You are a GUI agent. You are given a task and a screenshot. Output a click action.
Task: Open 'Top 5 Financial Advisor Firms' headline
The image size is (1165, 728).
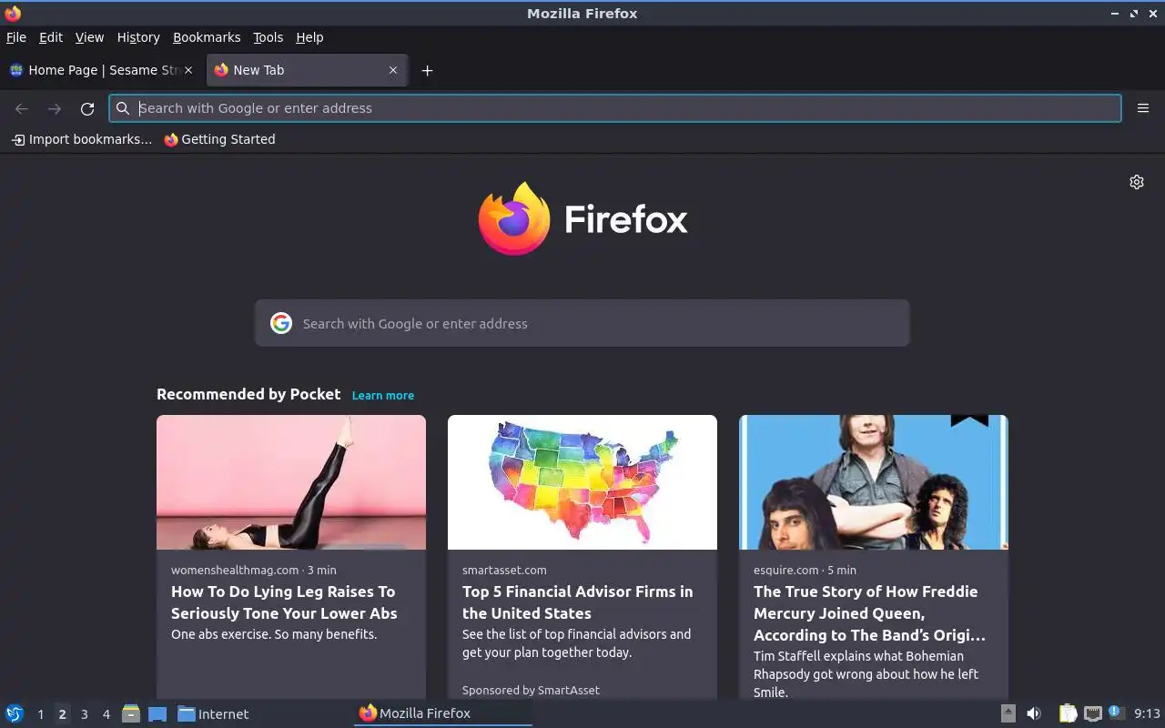pos(578,602)
